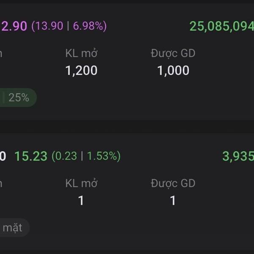Image resolution: width=254 pixels, height=254 pixels.
Task: Click the Được GD label above 1,000
Action: click(173, 53)
